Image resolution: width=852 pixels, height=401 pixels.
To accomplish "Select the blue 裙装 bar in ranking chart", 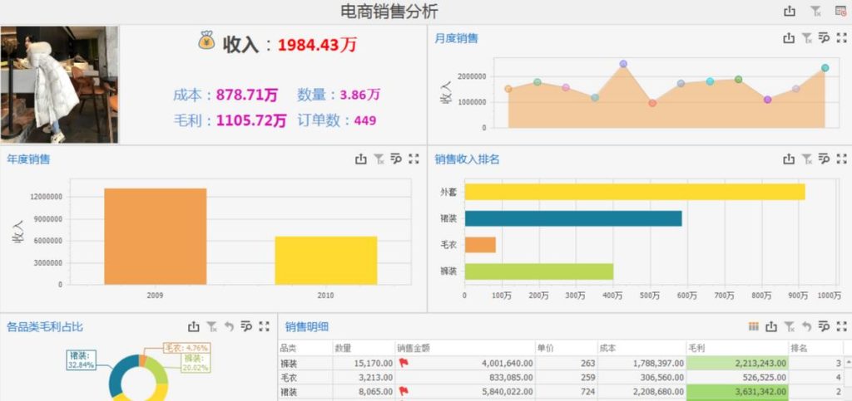I will [x=573, y=218].
